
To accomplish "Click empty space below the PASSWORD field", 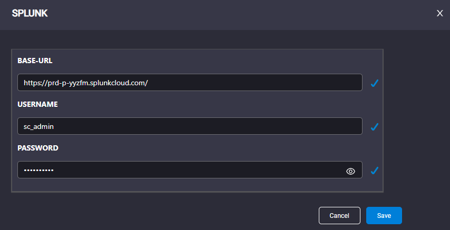I will pos(198,185).
